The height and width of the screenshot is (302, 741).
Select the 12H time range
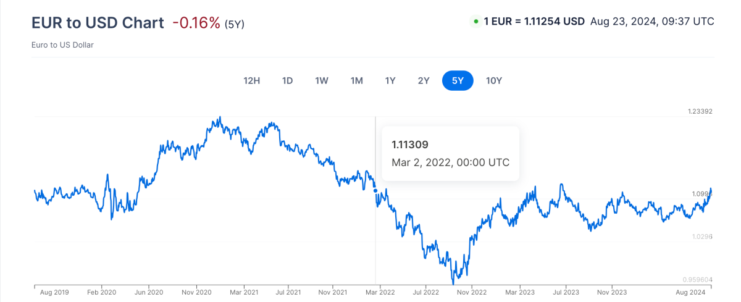[x=252, y=80]
